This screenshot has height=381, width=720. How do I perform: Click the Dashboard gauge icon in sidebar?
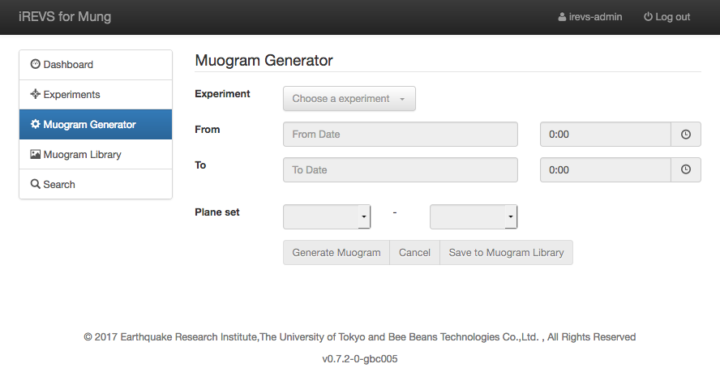tap(36, 65)
